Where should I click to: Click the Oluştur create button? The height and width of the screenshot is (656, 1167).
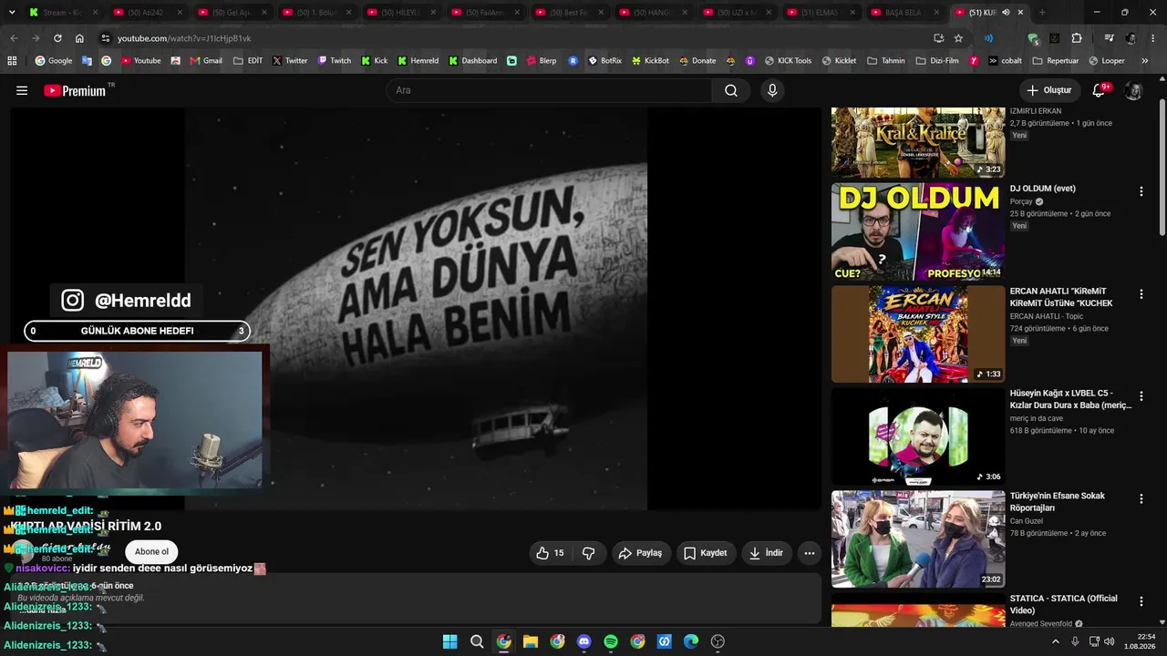point(1048,90)
